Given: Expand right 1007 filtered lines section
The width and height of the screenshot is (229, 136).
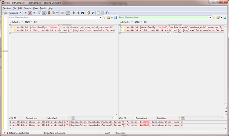Looking at the screenshot, I should (120, 33).
